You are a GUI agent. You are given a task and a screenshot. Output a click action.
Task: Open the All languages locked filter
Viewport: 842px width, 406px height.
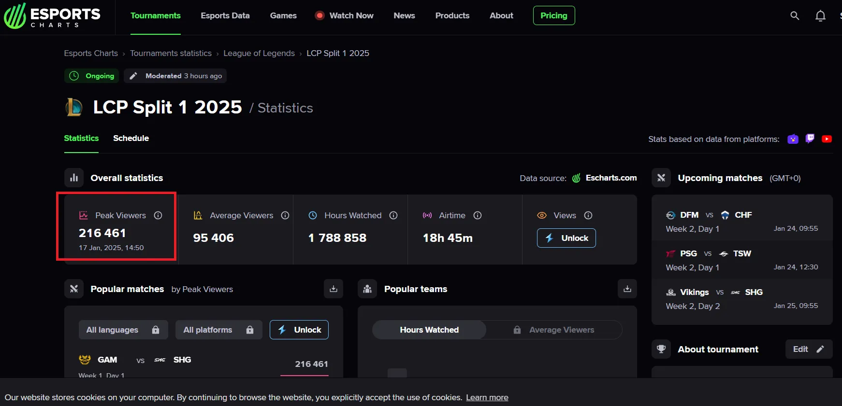123,330
